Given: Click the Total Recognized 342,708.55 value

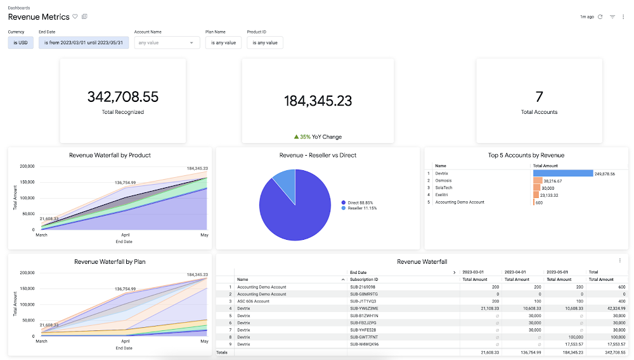Looking at the screenshot, I should [x=123, y=97].
